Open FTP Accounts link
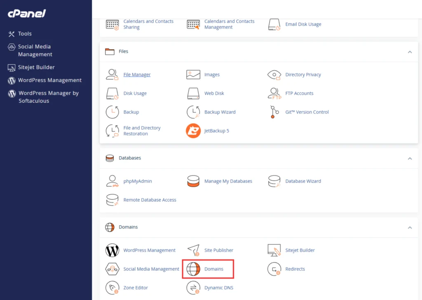Image resolution: width=422 pixels, height=300 pixels. (299, 93)
